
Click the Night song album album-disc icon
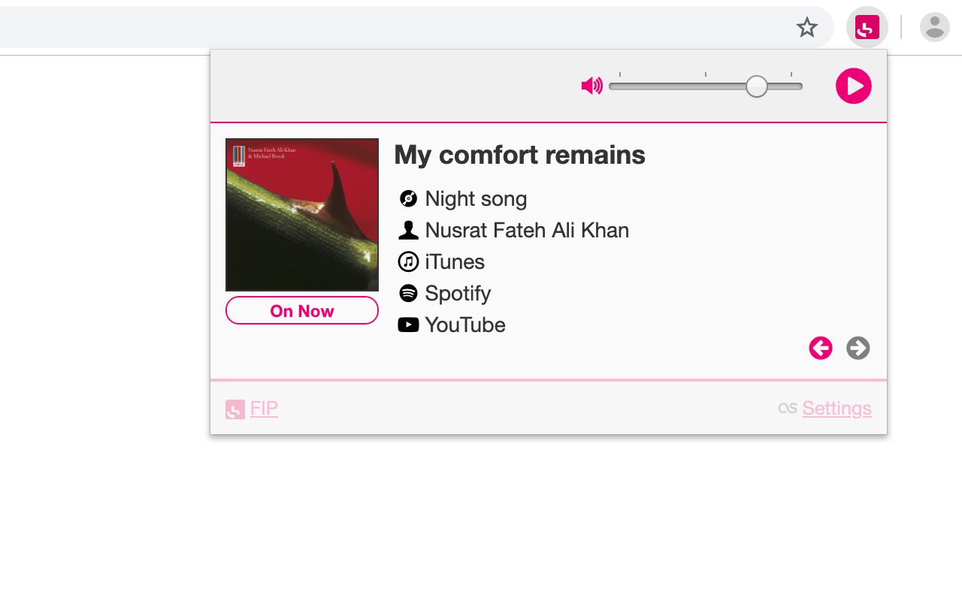[x=408, y=198]
